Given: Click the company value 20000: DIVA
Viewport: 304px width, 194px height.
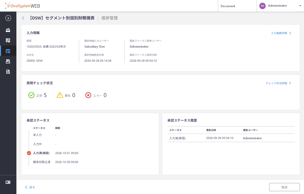Looking at the screenshot, I should click(35, 61).
